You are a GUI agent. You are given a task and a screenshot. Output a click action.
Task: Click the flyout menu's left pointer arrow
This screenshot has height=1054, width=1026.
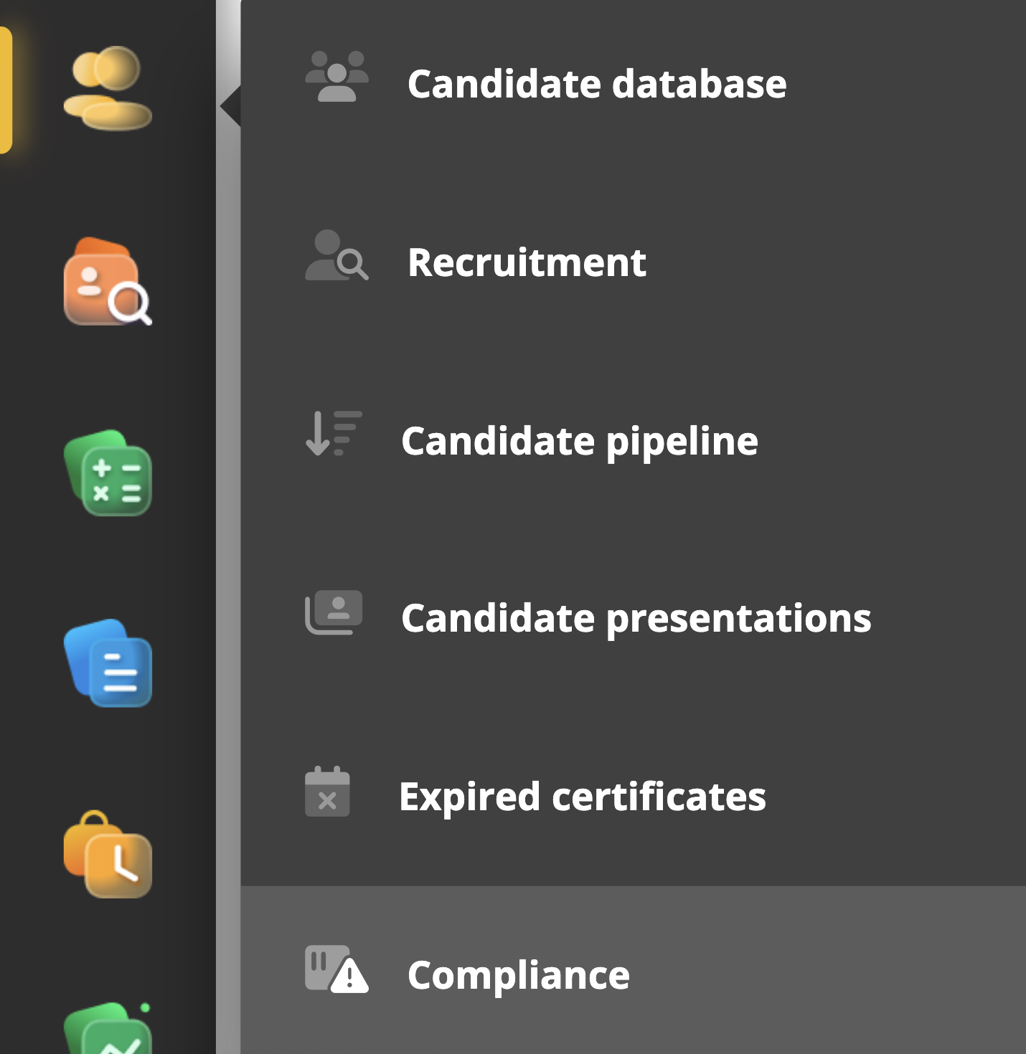230,106
